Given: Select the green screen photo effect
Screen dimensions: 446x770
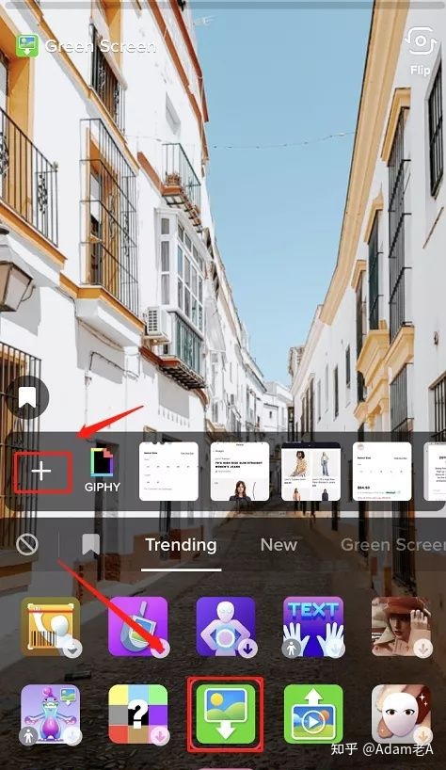Looking at the screenshot, I should click(x=226, y=714).
